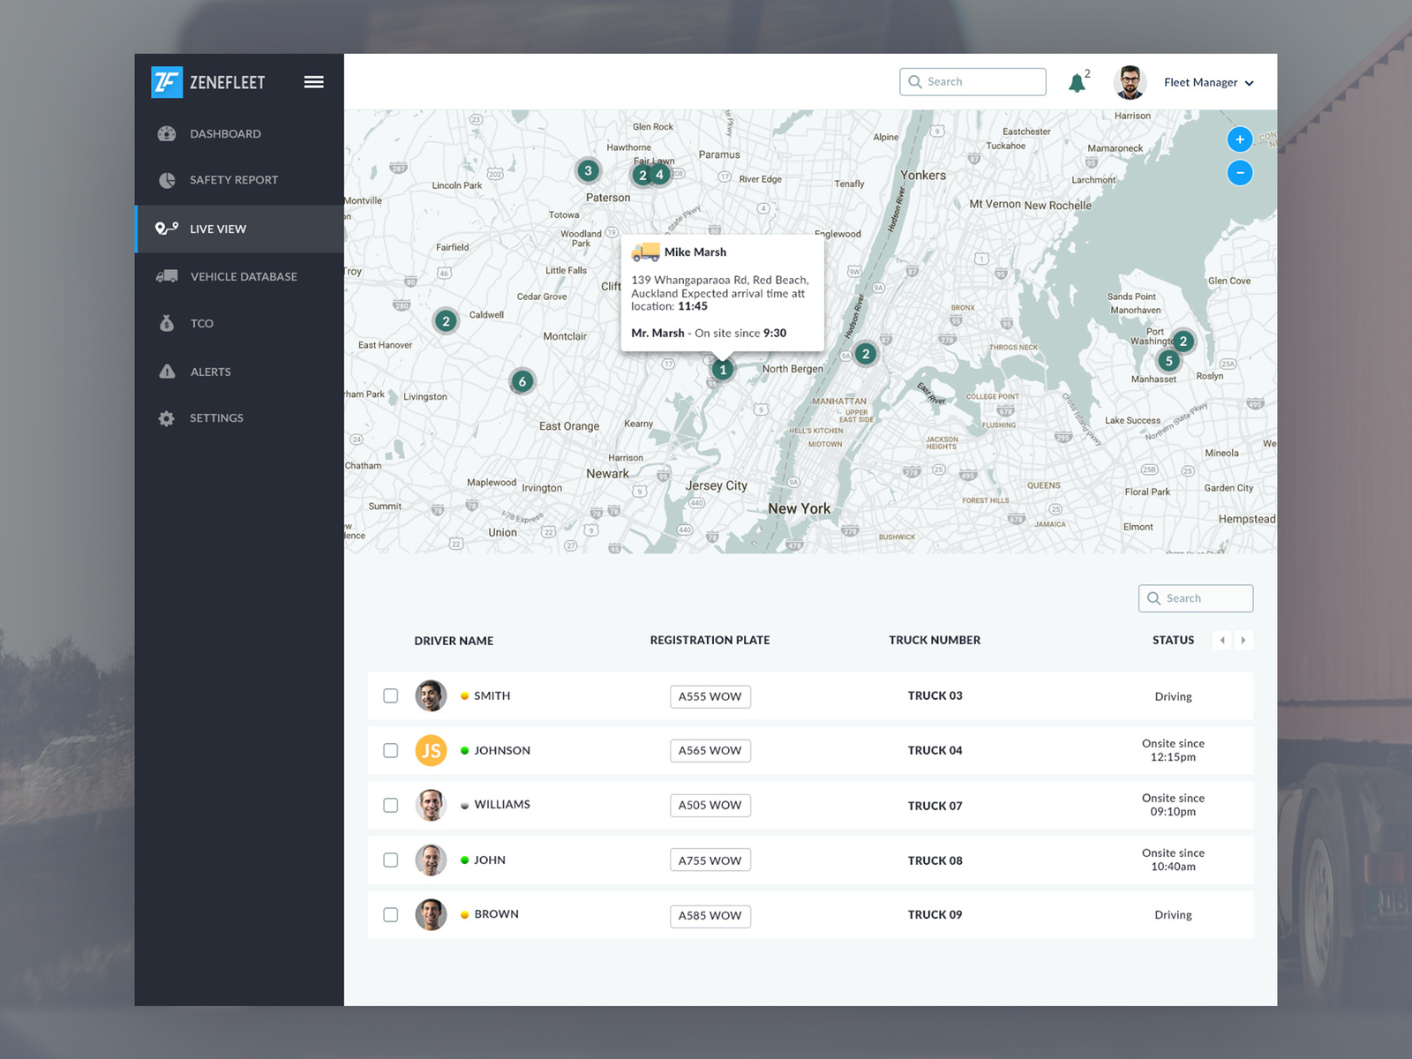Open the Dashboard section
1412x1059 pixels.
pyautogui.click(x=168, y=133)
